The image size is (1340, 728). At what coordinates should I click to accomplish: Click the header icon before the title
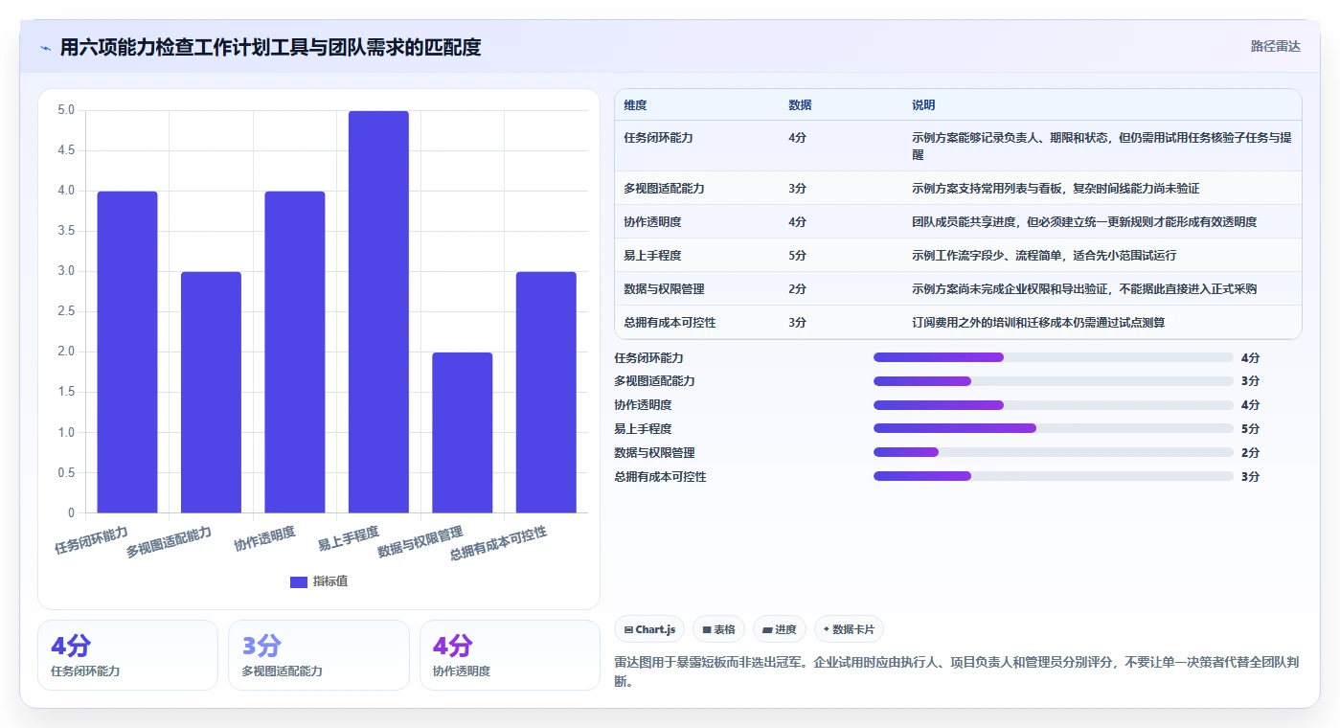tap(45, 47)
